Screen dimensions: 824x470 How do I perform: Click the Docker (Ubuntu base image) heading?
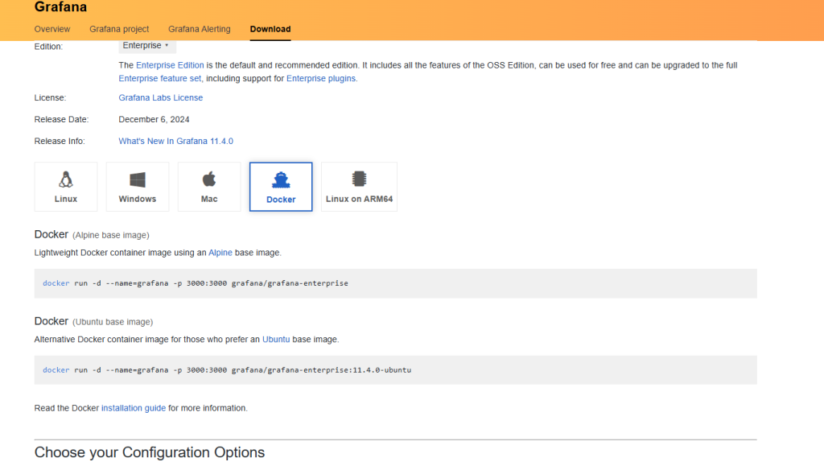[93, 321]
